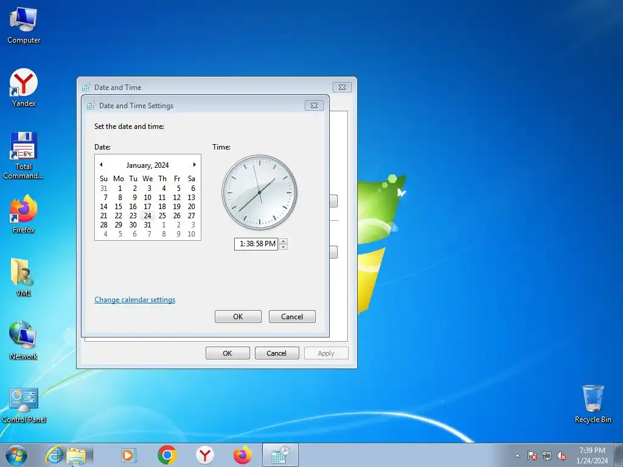Click Cancel in the Date and Time window

pyautogui.click(x=277, y=353)
